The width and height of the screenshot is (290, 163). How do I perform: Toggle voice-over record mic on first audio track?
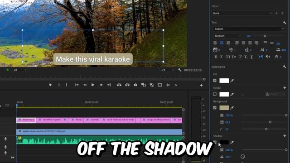pos(5,139)
